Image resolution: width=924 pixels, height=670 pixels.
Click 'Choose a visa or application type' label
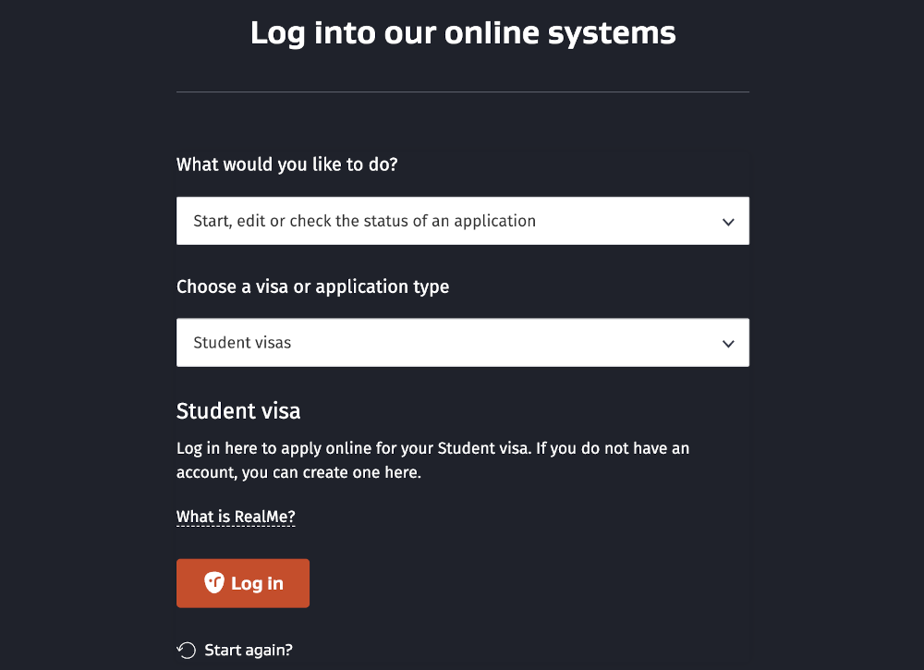(312, 286)
